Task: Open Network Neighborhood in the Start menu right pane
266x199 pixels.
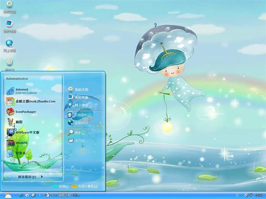Action: click(x=78, y=105)
